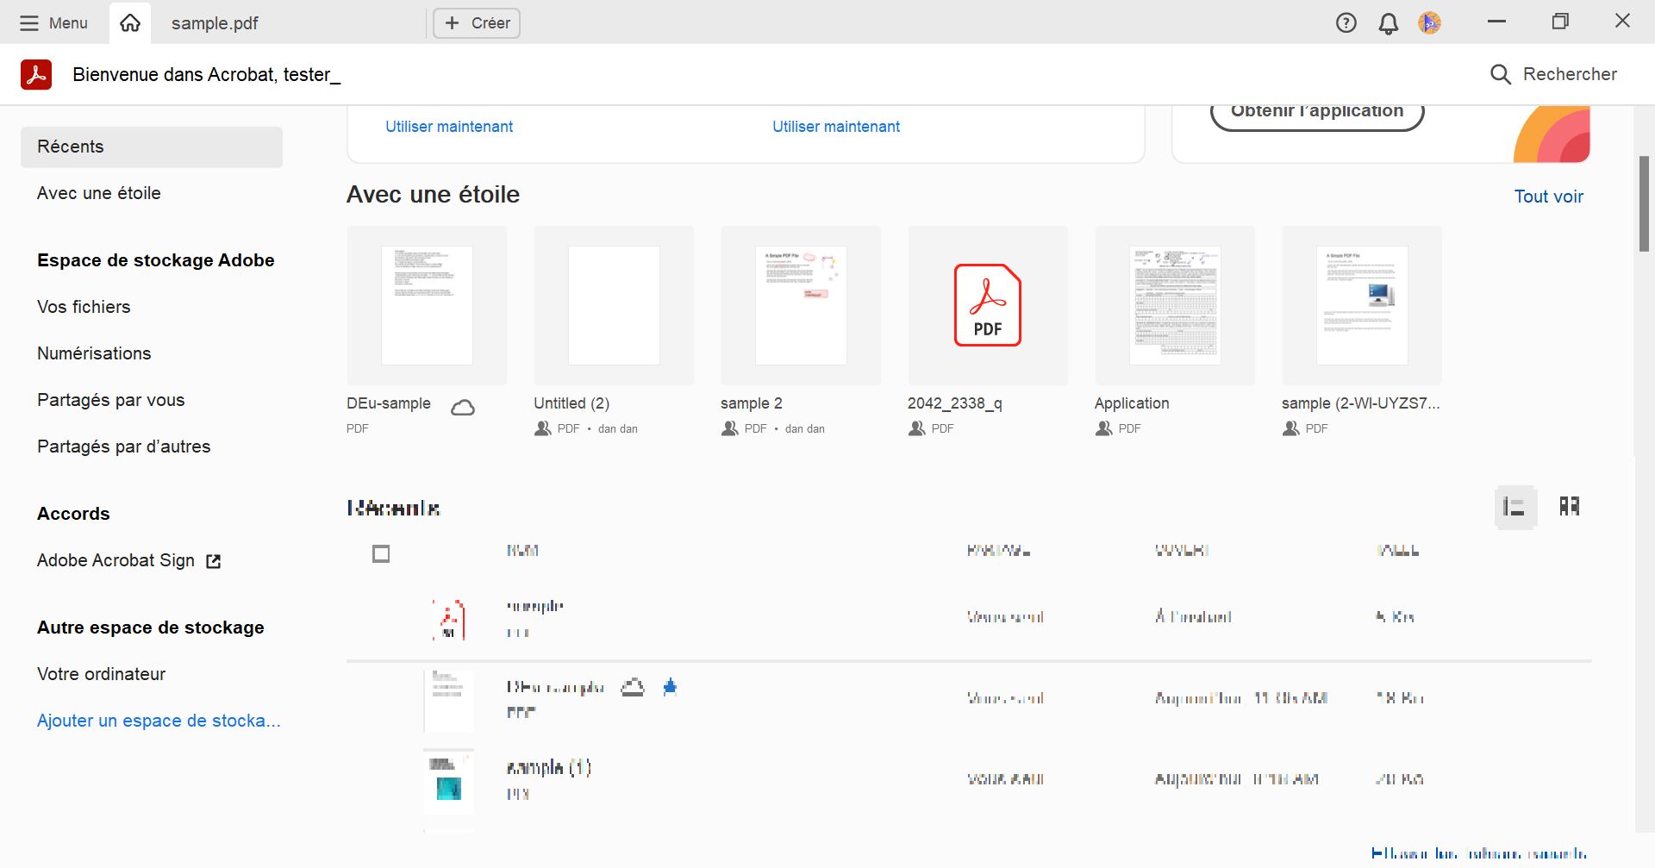The width and height of the screenshot is (1655, 868).
Task: Switch to the sample.pdf tab
Action: coord(214,22)
